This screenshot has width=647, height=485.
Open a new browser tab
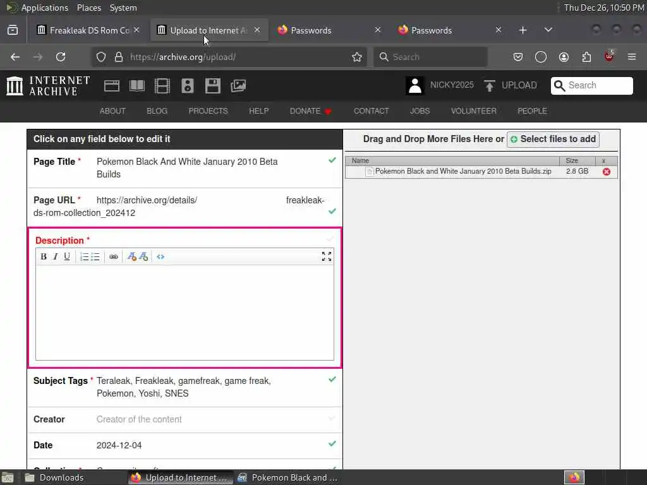pyautogui.click(x=523, y=30)
